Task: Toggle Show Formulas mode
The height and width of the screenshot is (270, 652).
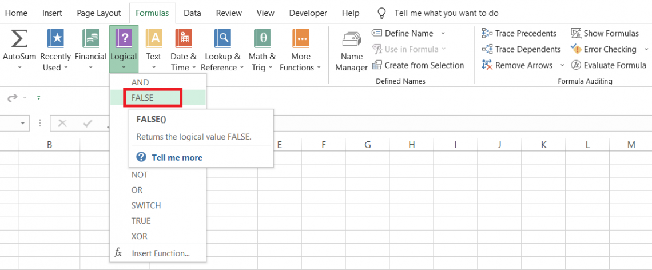Action: click(x=605, y=33)
